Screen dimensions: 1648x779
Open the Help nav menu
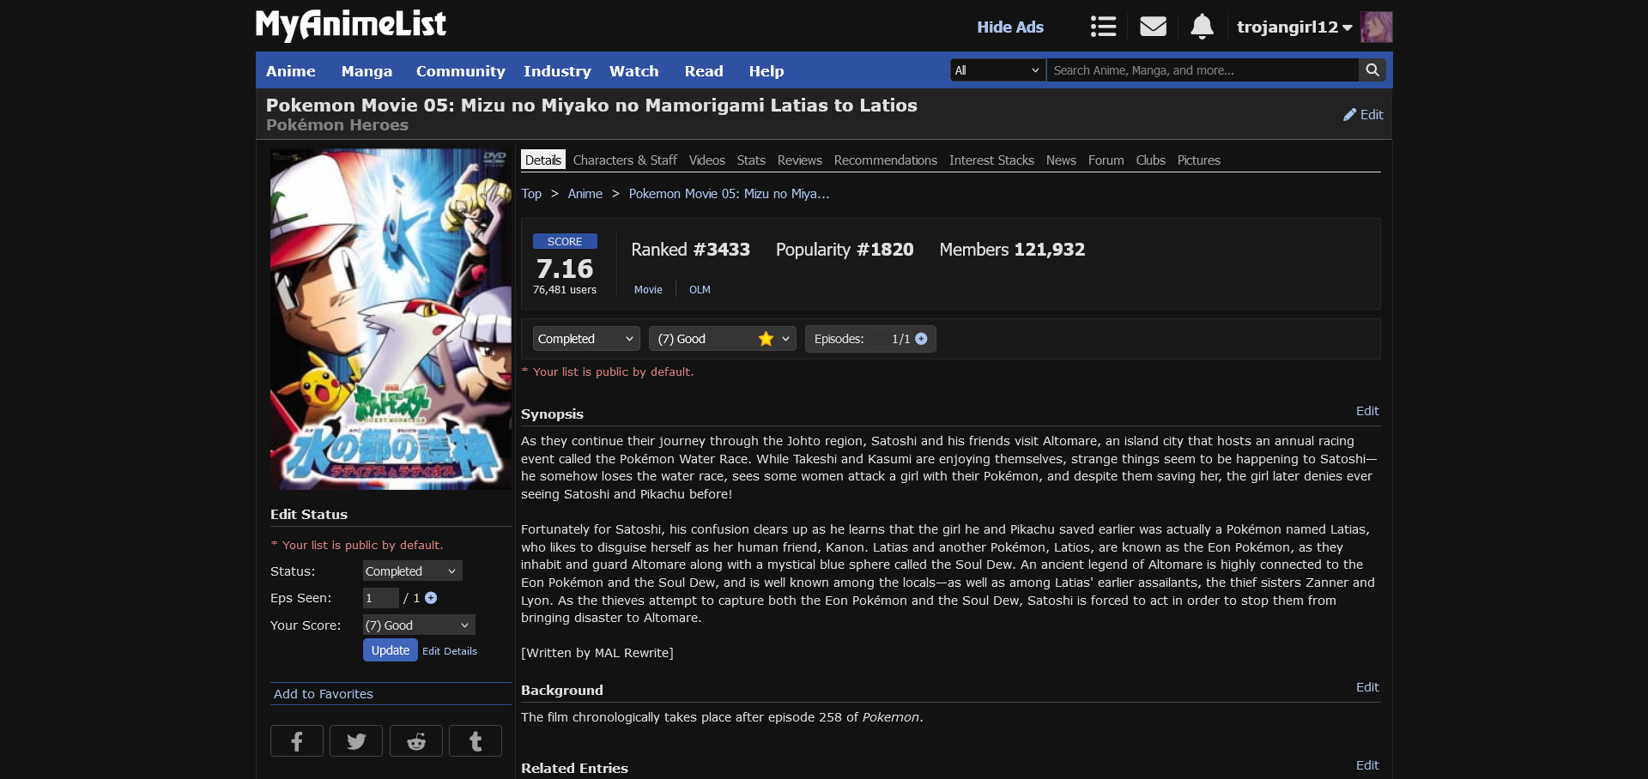(766, 71)
